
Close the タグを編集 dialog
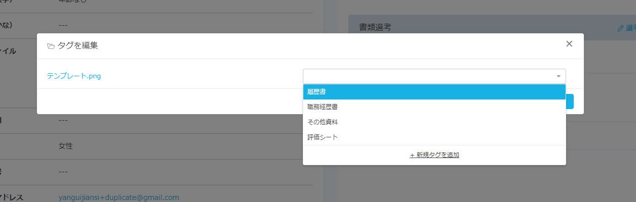coord(569,44)
